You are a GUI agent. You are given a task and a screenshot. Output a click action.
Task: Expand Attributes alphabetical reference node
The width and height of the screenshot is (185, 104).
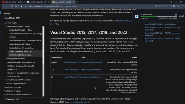tap(4, 94)
